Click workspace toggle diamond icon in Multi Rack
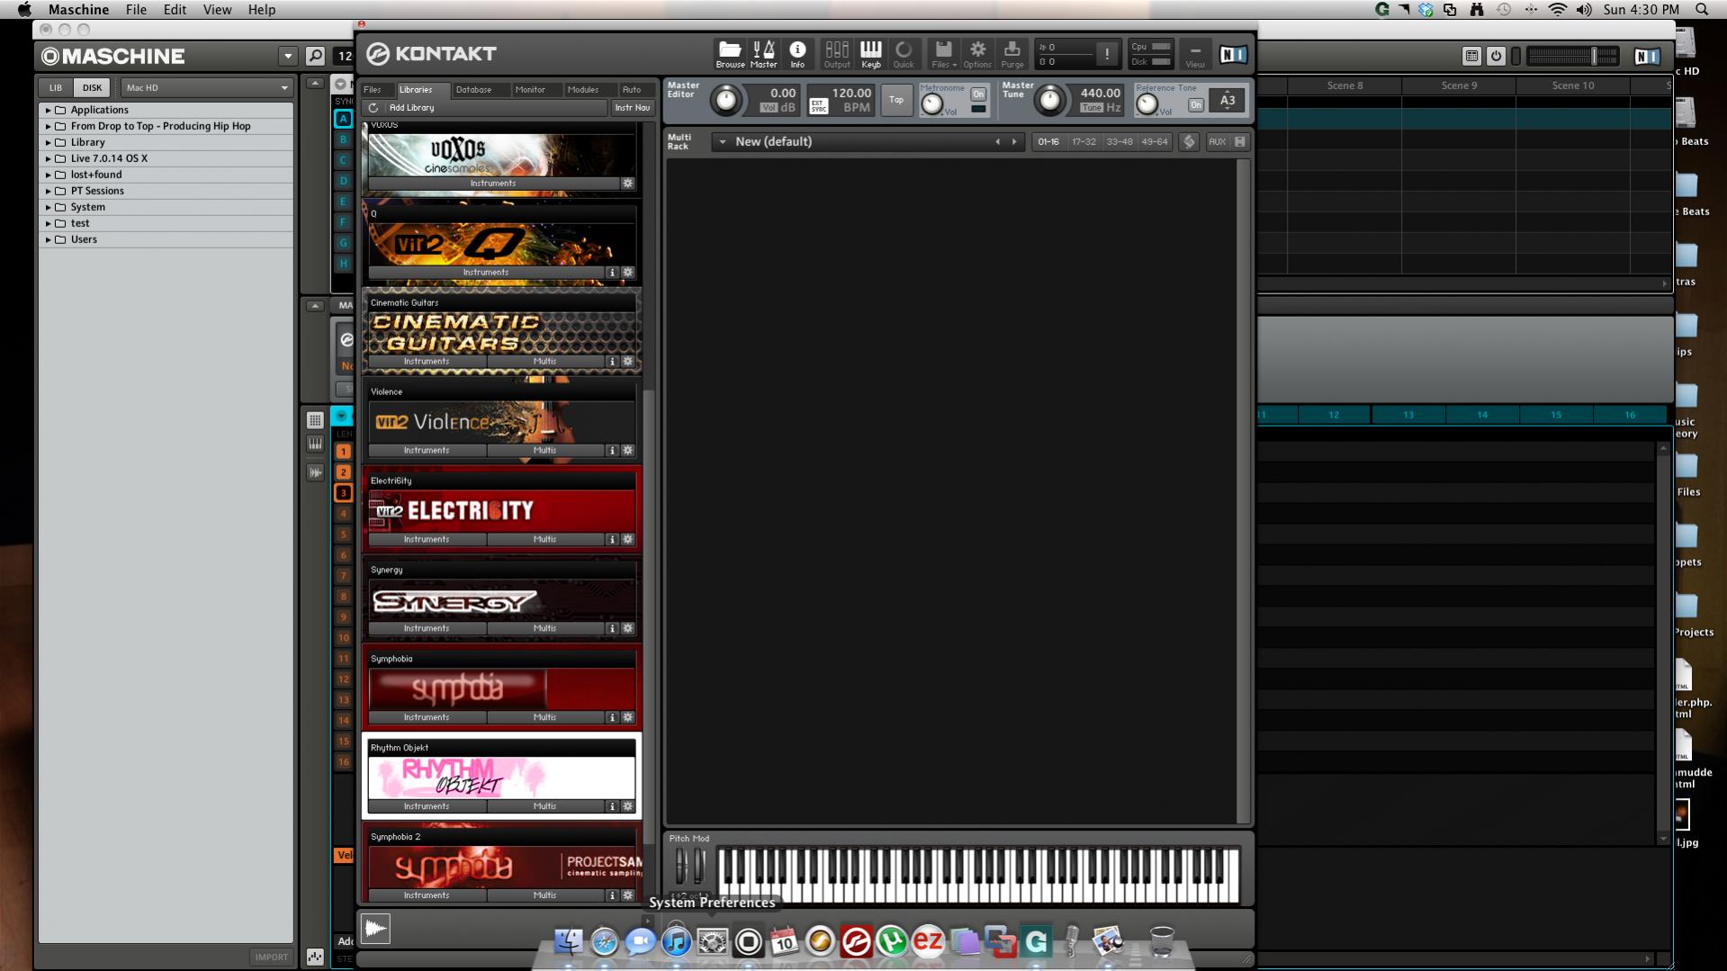The image size is (1727, 971). [x=1189, y=142]
